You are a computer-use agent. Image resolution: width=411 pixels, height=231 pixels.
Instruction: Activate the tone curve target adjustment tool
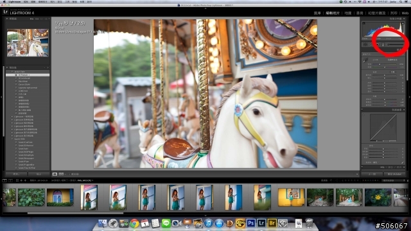(x=363, y=115)
